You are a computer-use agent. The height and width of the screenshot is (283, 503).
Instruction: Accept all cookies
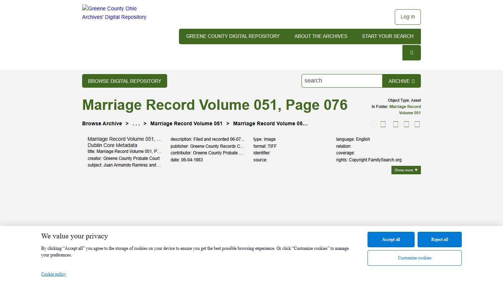[x=391, y=239]
